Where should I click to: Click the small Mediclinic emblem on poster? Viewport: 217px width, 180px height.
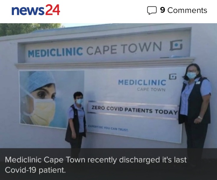point(173,76)
